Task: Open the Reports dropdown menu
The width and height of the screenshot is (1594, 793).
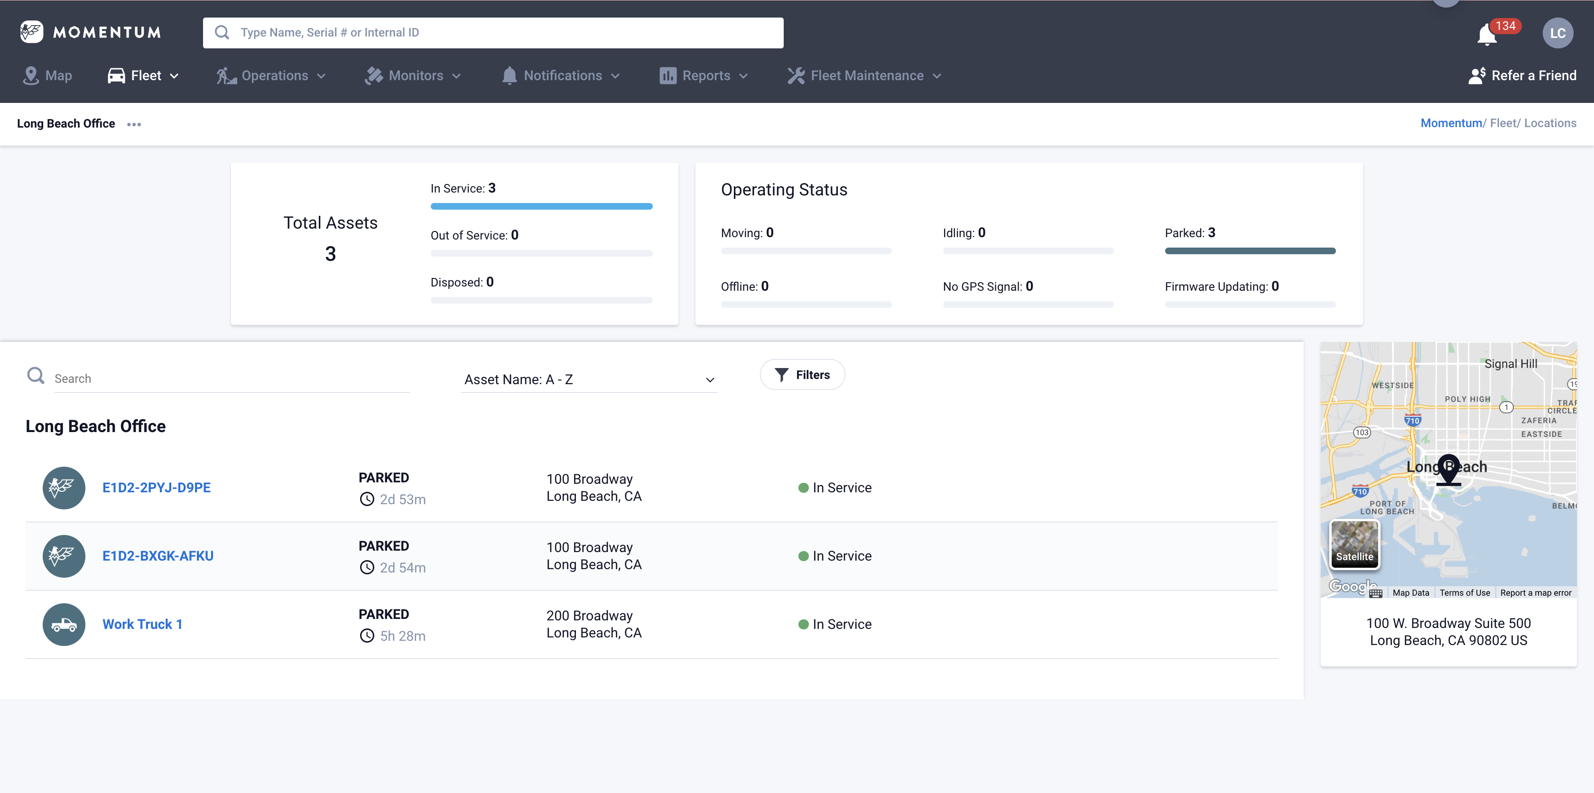Action: (704, 75)
